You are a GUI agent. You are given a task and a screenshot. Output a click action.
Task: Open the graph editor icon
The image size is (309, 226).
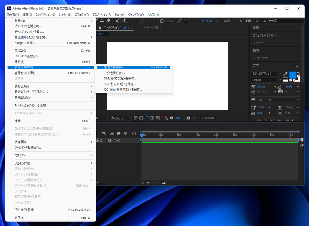(x=134, y=134)
